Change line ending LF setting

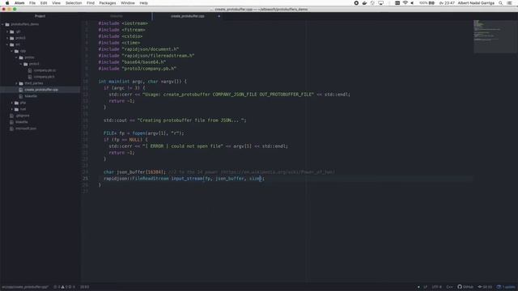426,287
